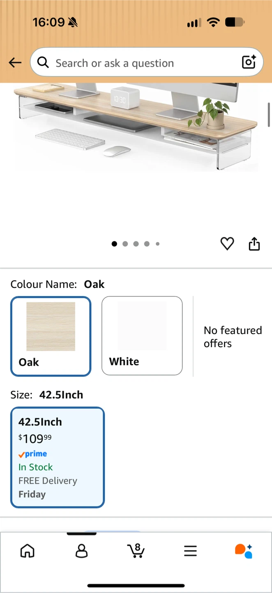Jump to second image carousel dot
The image size is (272, 593).
tap(125, 244)
